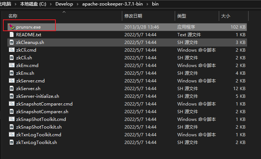Click the 2013/3/28 13:46 date cell
The height and width of the screenshot is (159, 261).
pyautogui.click(x=142, y=27)
